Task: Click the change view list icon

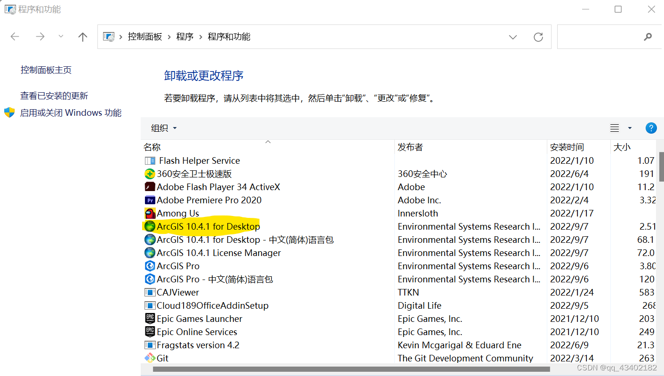Action: click(614, 128)
